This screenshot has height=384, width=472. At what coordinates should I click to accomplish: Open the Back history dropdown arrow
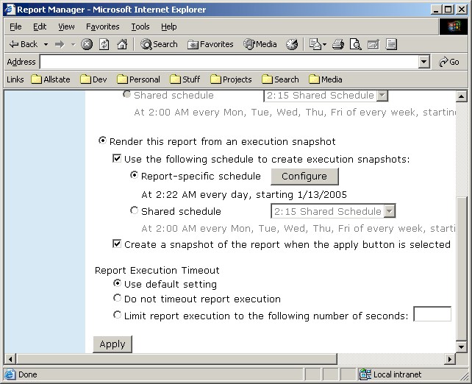[46, 45]
